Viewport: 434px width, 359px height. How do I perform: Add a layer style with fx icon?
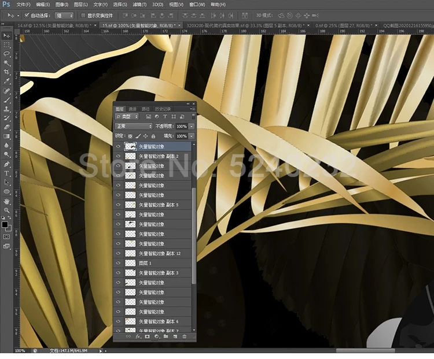point(138,336)
